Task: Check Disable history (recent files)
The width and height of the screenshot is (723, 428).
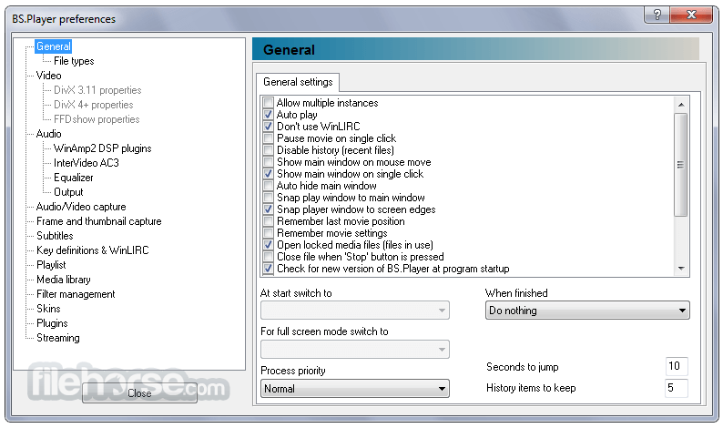Action: point(268,150)
